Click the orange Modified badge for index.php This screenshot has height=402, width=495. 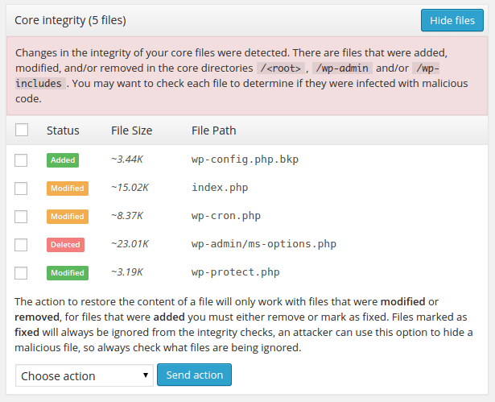point(68,189)
